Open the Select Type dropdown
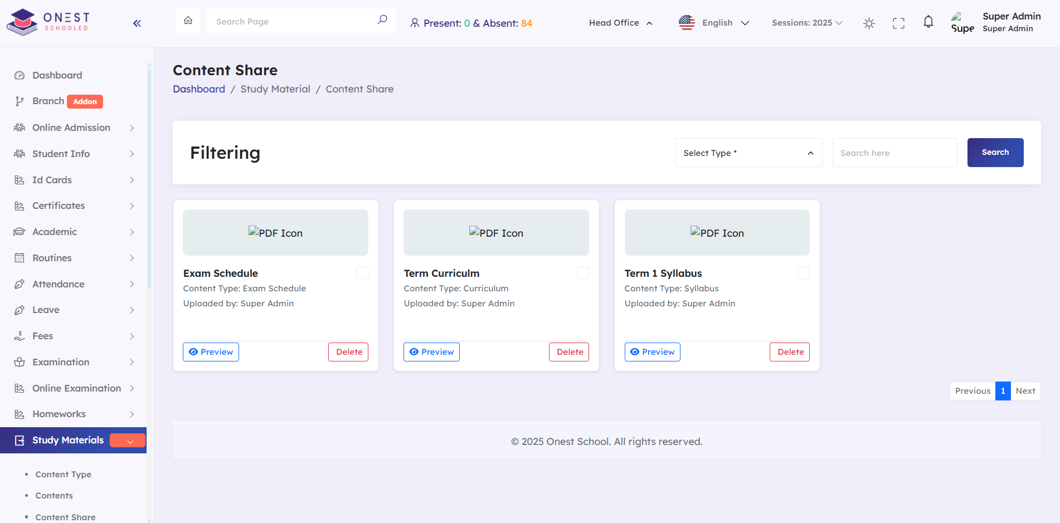Viewport: 1060px width, 523px height. point(748,153)
